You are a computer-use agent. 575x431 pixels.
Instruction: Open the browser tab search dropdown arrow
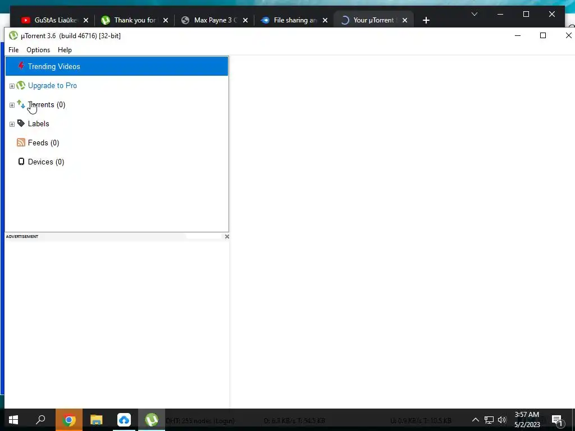click(474, 14)
